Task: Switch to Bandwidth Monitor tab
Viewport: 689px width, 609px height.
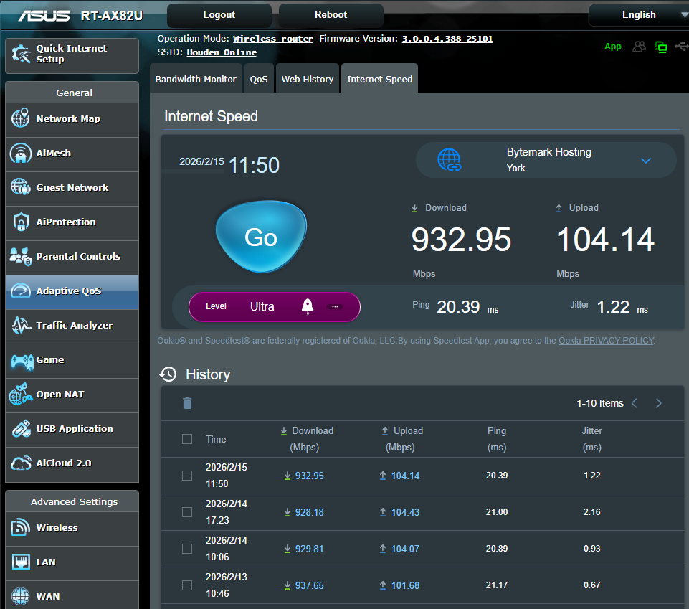Action: pos(196,79)
